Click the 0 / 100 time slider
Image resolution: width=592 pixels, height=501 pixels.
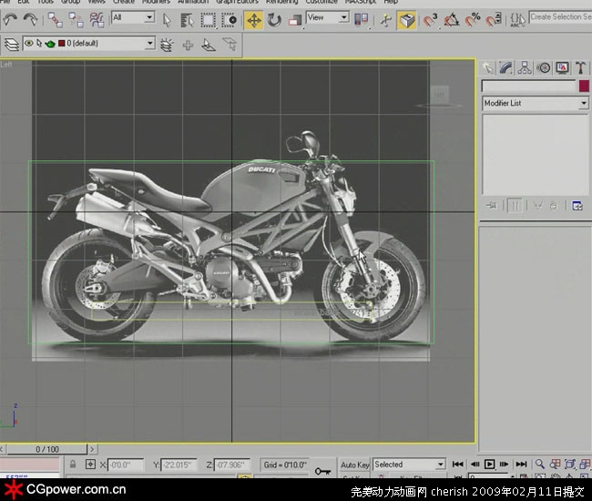(x=47, y=449)
